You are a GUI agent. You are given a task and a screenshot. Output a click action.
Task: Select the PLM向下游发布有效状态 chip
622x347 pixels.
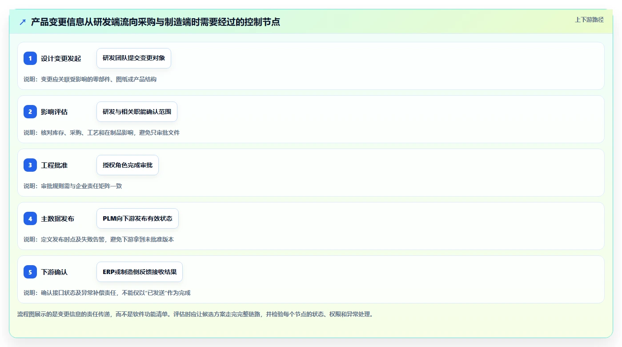tap(137, 218)
